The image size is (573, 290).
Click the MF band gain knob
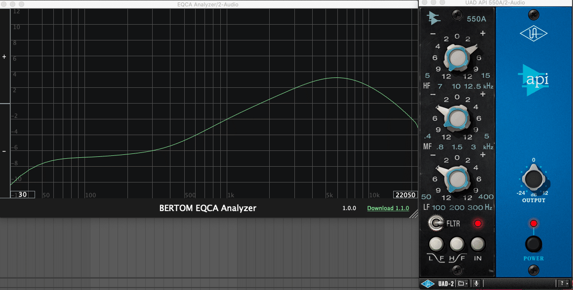[457, 118]
